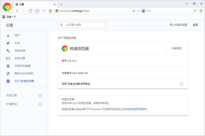
Task: Open 隐私安全和密码 section
Action: 24,73
